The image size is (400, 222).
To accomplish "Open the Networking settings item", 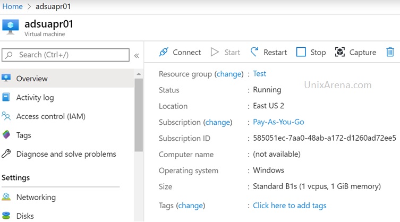I will [67, 197].
